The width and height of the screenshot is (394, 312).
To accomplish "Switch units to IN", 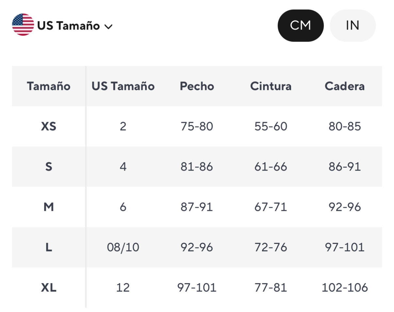I will (x=353, y=26).
